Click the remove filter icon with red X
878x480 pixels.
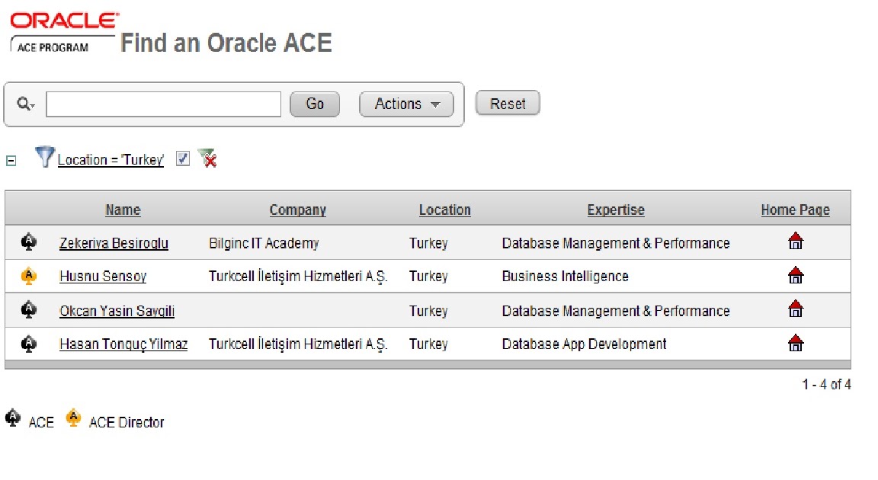point(207,158)
